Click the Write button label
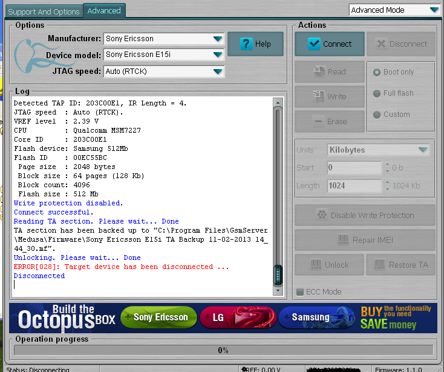The height and width of the screenshot is (372, 444). 337,97
